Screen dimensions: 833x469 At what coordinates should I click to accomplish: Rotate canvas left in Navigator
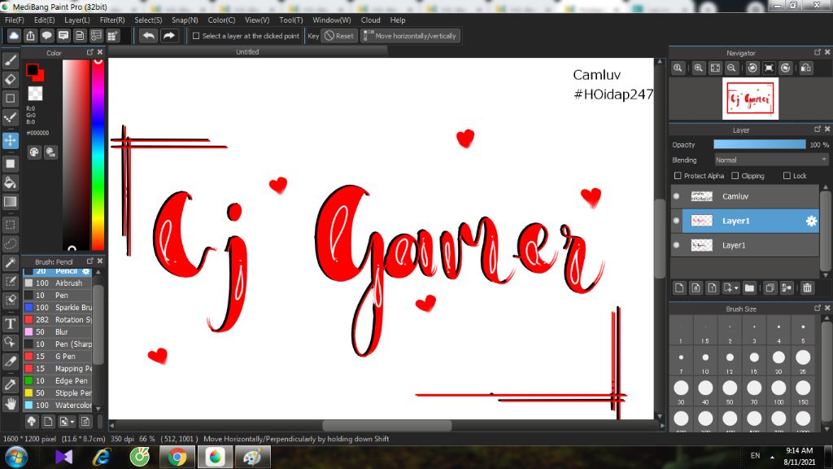[752, 68]
